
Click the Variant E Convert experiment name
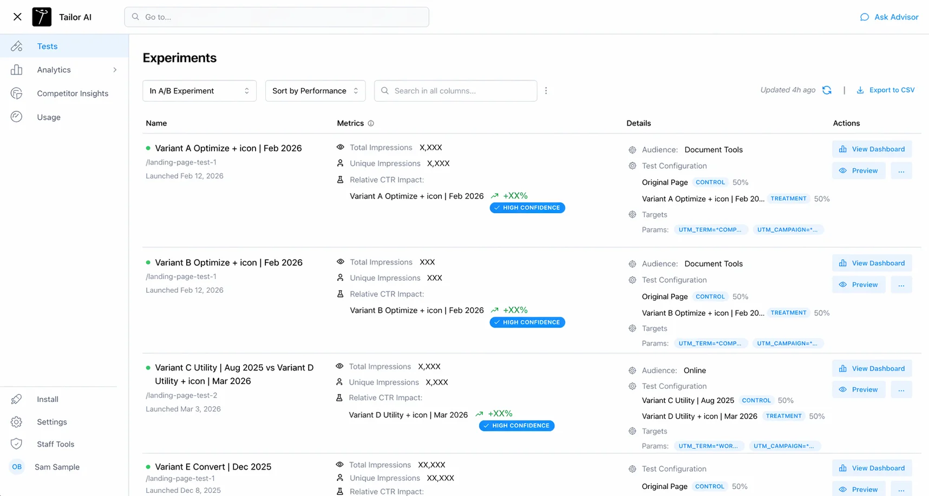pos(213,467)
